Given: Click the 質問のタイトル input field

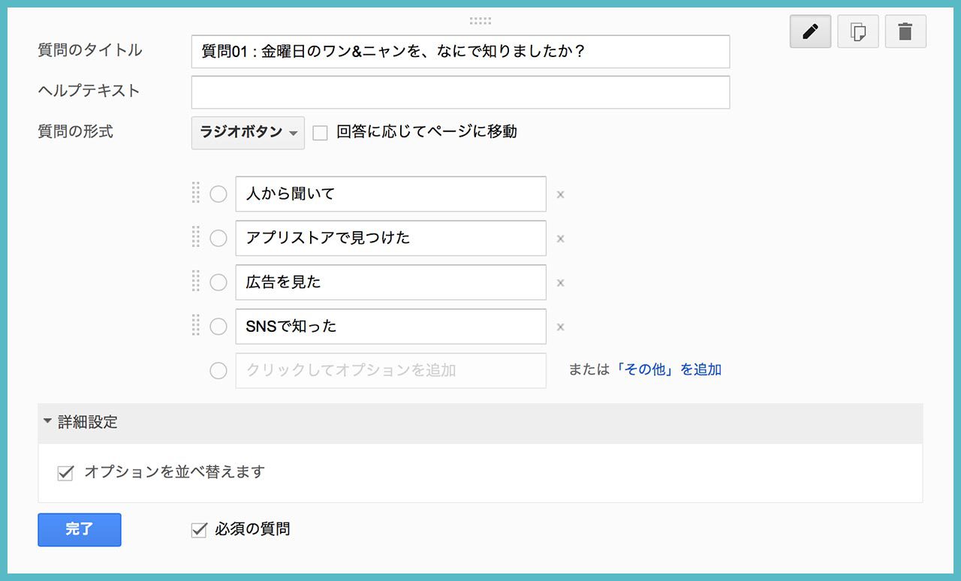Looking at the screenshot, I should click(460, 52).
